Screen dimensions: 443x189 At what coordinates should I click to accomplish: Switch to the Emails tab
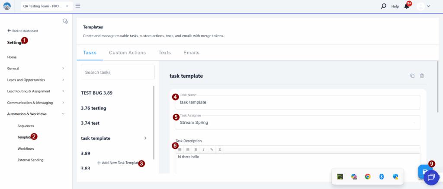point(191,53)
